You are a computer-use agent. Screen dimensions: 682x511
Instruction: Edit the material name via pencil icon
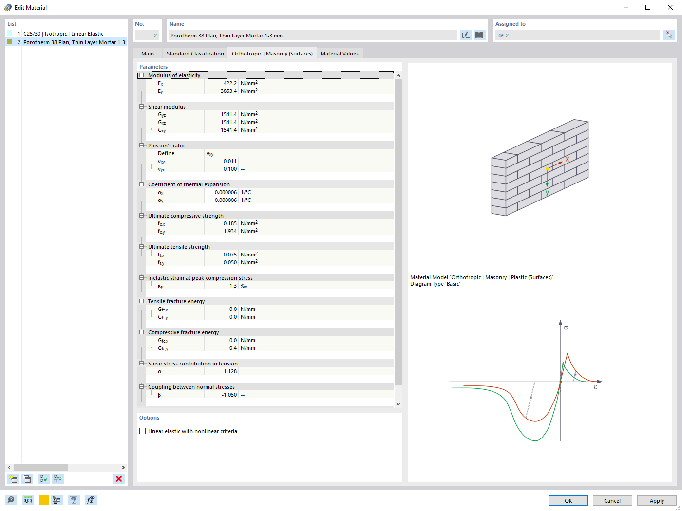pyautogui.click(x=466, y=35)
